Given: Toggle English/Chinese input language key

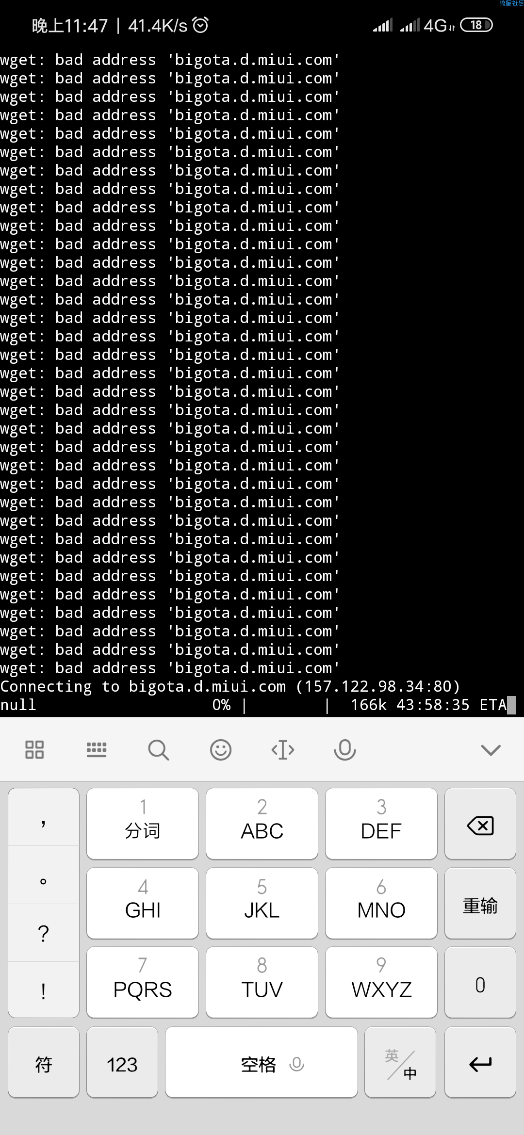Looking at the screenshot, I should click(x=400, y=1062).
